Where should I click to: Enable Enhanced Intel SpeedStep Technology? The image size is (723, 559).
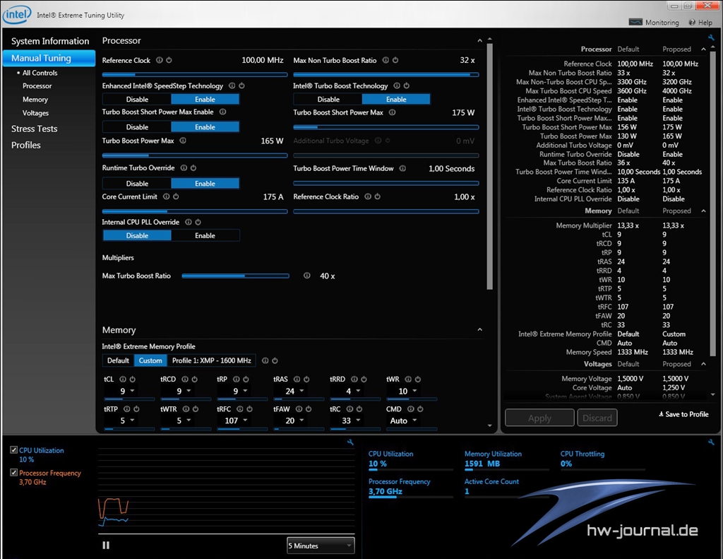click(x=205, y=99)
